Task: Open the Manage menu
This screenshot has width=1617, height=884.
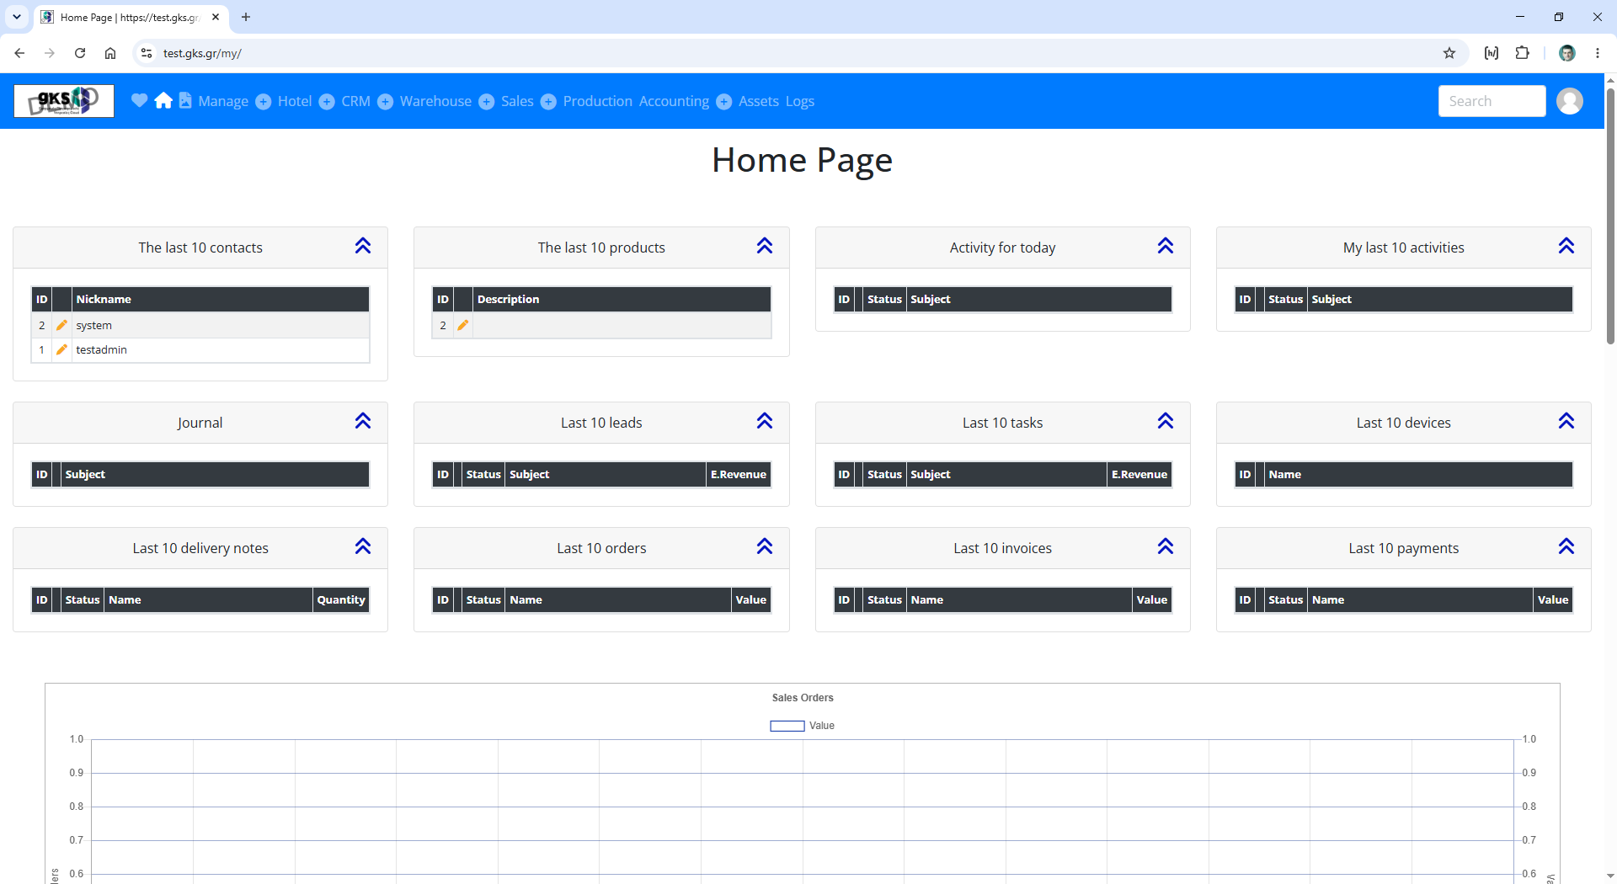Action: point(223,101)
